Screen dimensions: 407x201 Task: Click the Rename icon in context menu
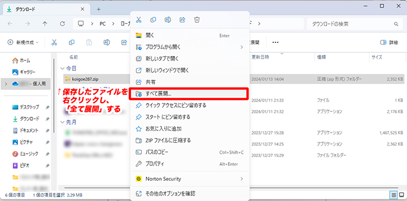168,20
